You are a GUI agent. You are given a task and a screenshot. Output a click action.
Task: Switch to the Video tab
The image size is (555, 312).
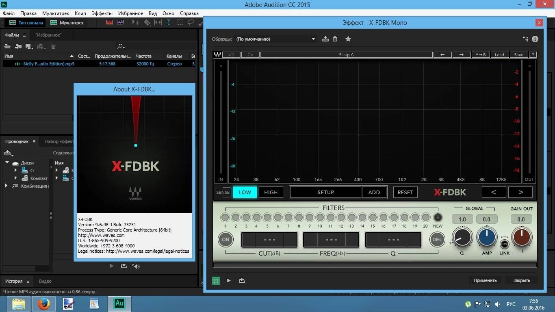[45, 281]
